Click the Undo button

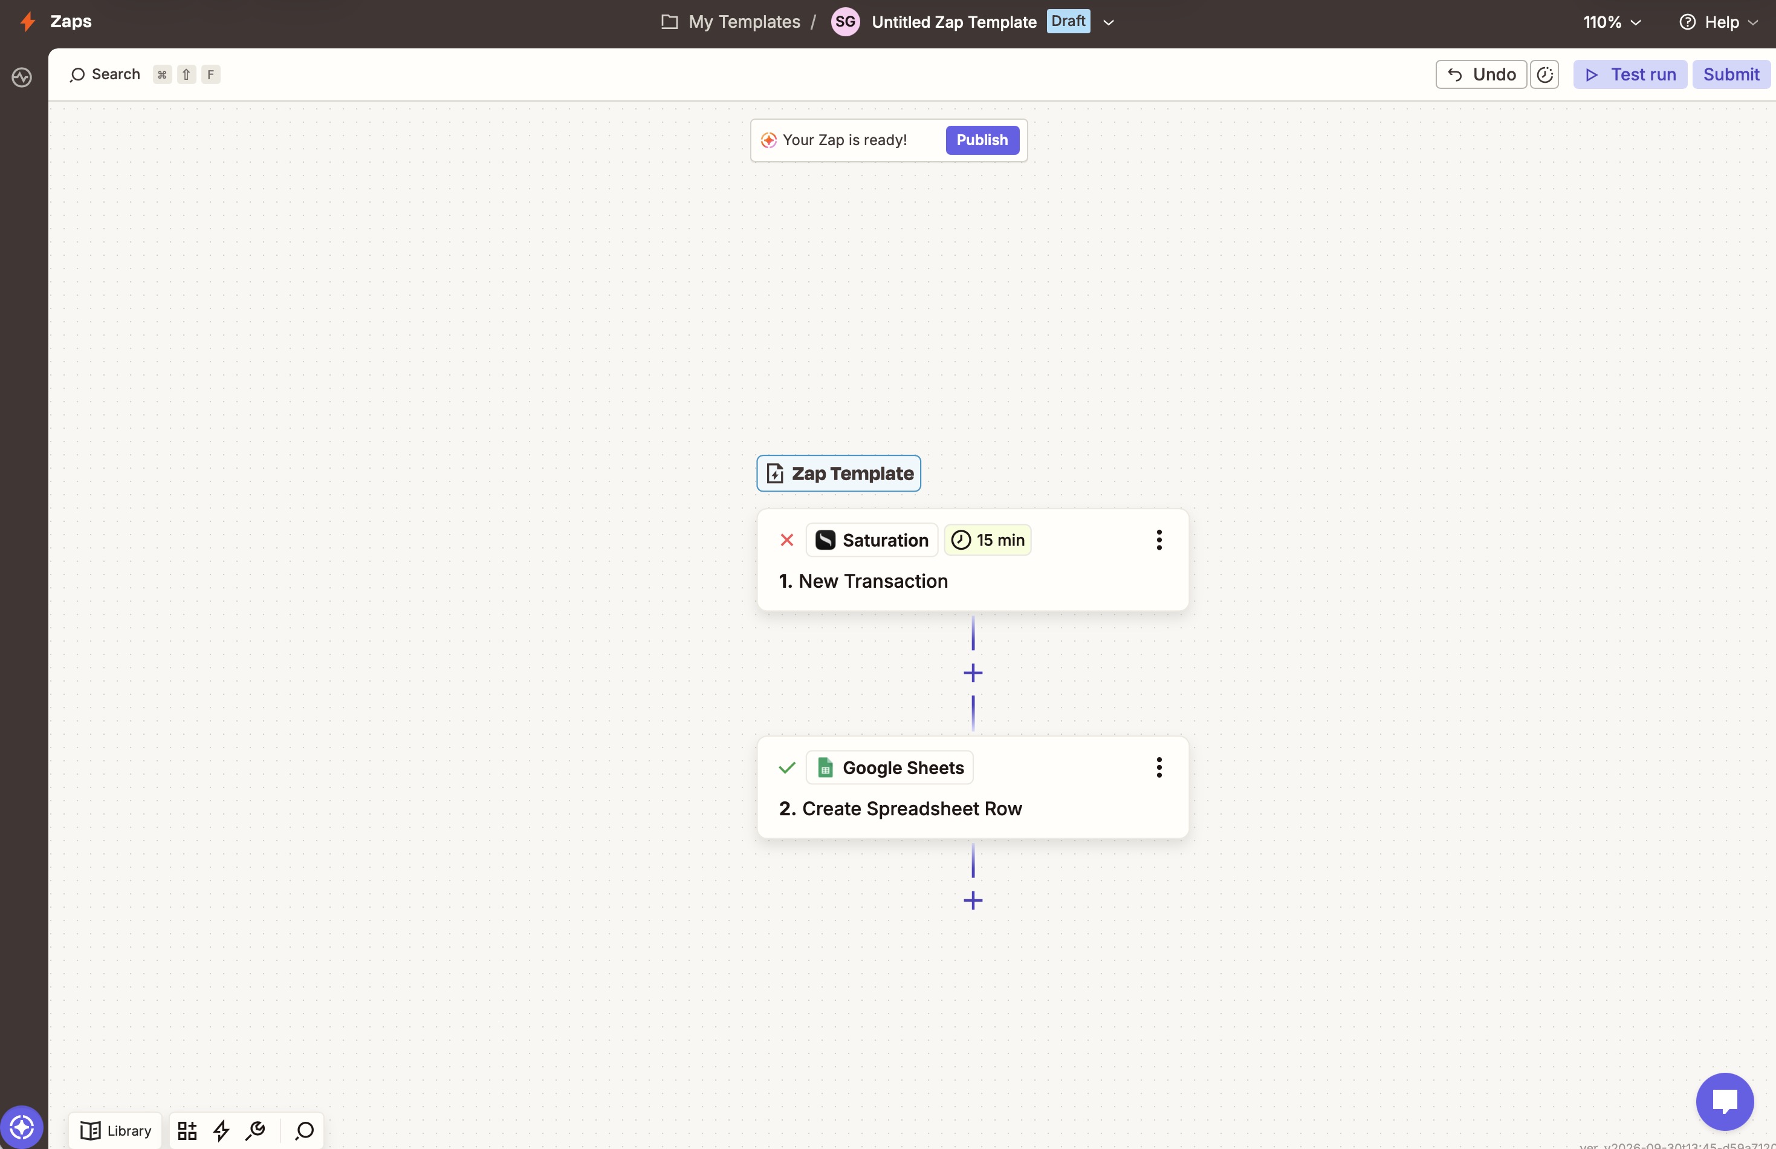1481,74
